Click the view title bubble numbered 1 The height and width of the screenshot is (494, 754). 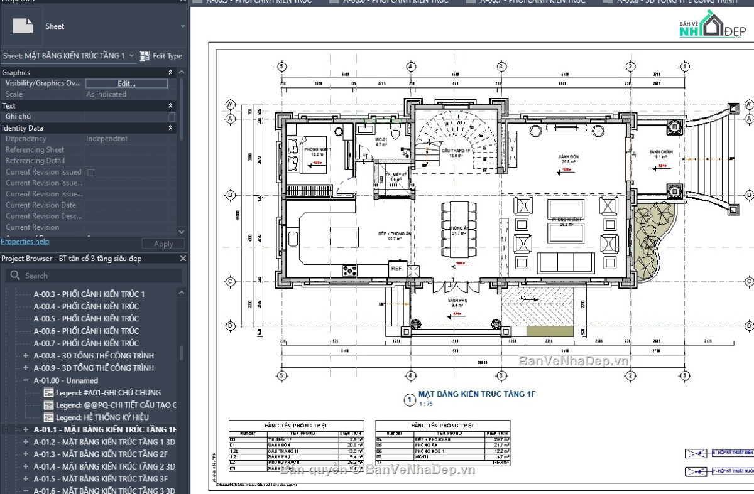[409, 399]
